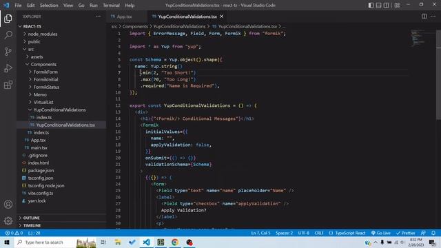Open the Explorer view in the activity bar

point(8,19)
